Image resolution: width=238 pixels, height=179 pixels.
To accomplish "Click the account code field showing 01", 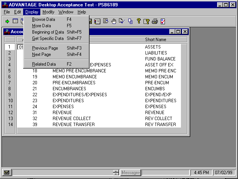I will 21,47.
